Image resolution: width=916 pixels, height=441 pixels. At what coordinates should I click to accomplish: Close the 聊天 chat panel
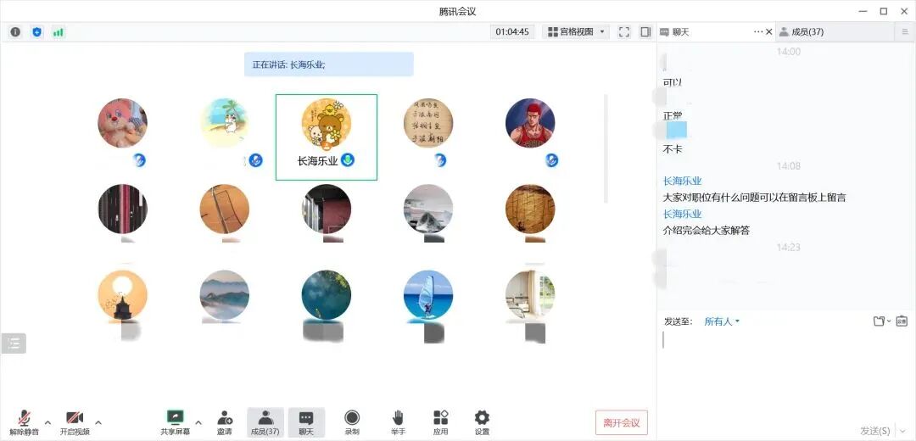(768, 32)
